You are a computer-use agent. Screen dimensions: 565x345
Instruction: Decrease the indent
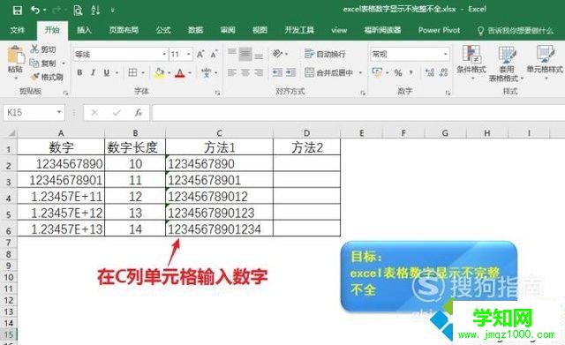pyautogui.click(x=277, y=72)
